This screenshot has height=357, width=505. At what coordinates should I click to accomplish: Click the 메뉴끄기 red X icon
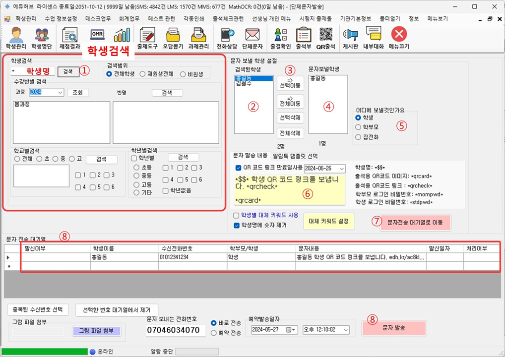coord(399,39)
